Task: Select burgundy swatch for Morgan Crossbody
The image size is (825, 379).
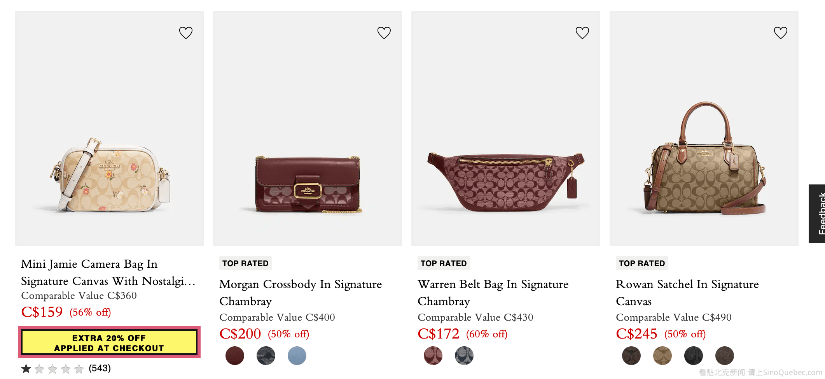Action: coord(235,356)
